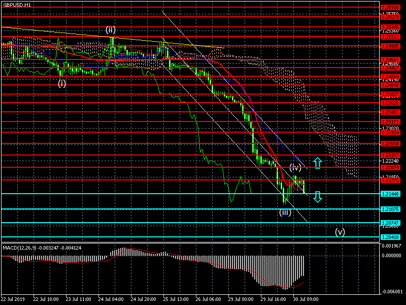Click the cyan up arrow chart object
406x305 pixels.
(x=318, y=163)
